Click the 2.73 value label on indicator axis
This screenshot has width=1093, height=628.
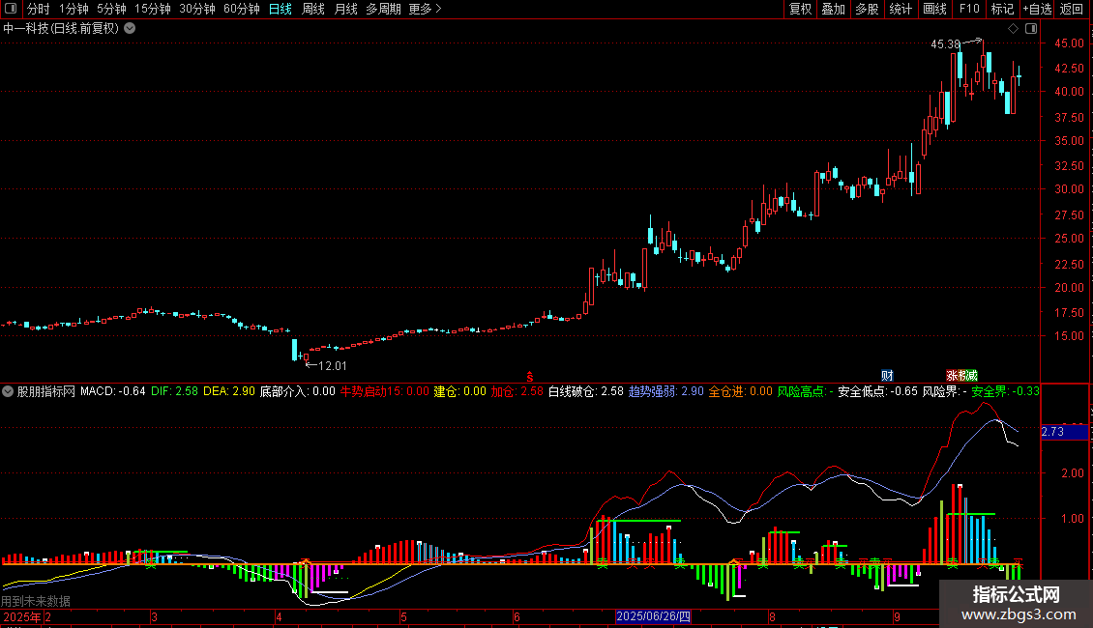[1064, 433]
